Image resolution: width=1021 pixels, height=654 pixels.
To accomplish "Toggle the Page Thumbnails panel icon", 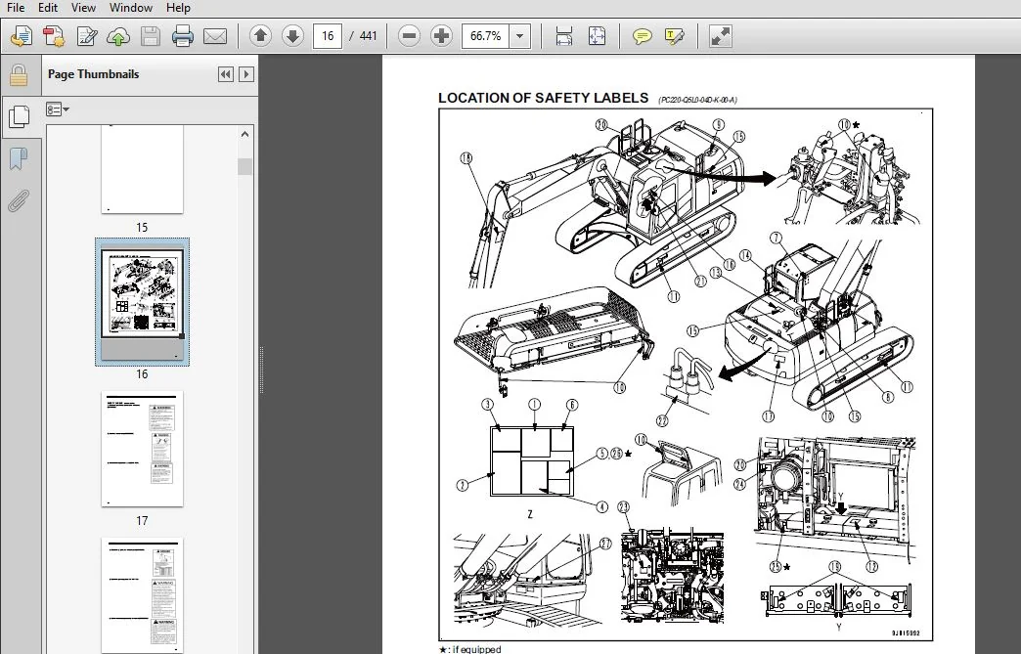I will point(20,116).
